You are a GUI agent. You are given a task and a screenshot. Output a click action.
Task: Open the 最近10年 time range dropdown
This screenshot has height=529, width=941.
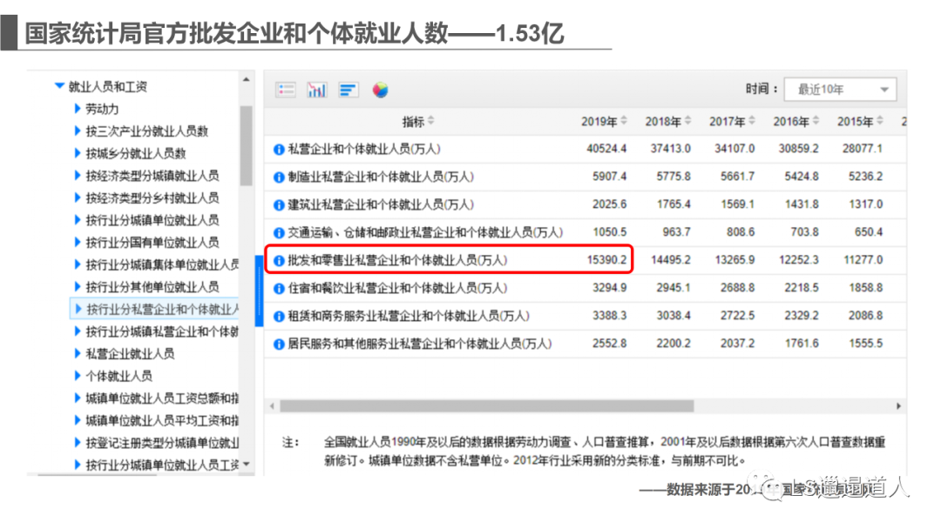(839, 89)
